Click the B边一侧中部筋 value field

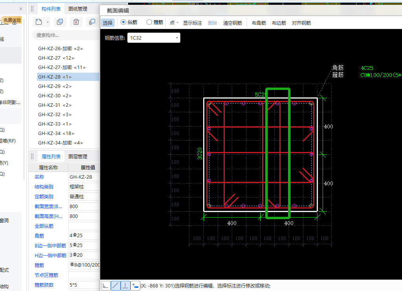84,245
